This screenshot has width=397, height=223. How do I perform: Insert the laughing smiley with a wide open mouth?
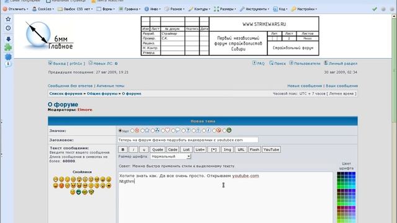[x=102, y=179]
